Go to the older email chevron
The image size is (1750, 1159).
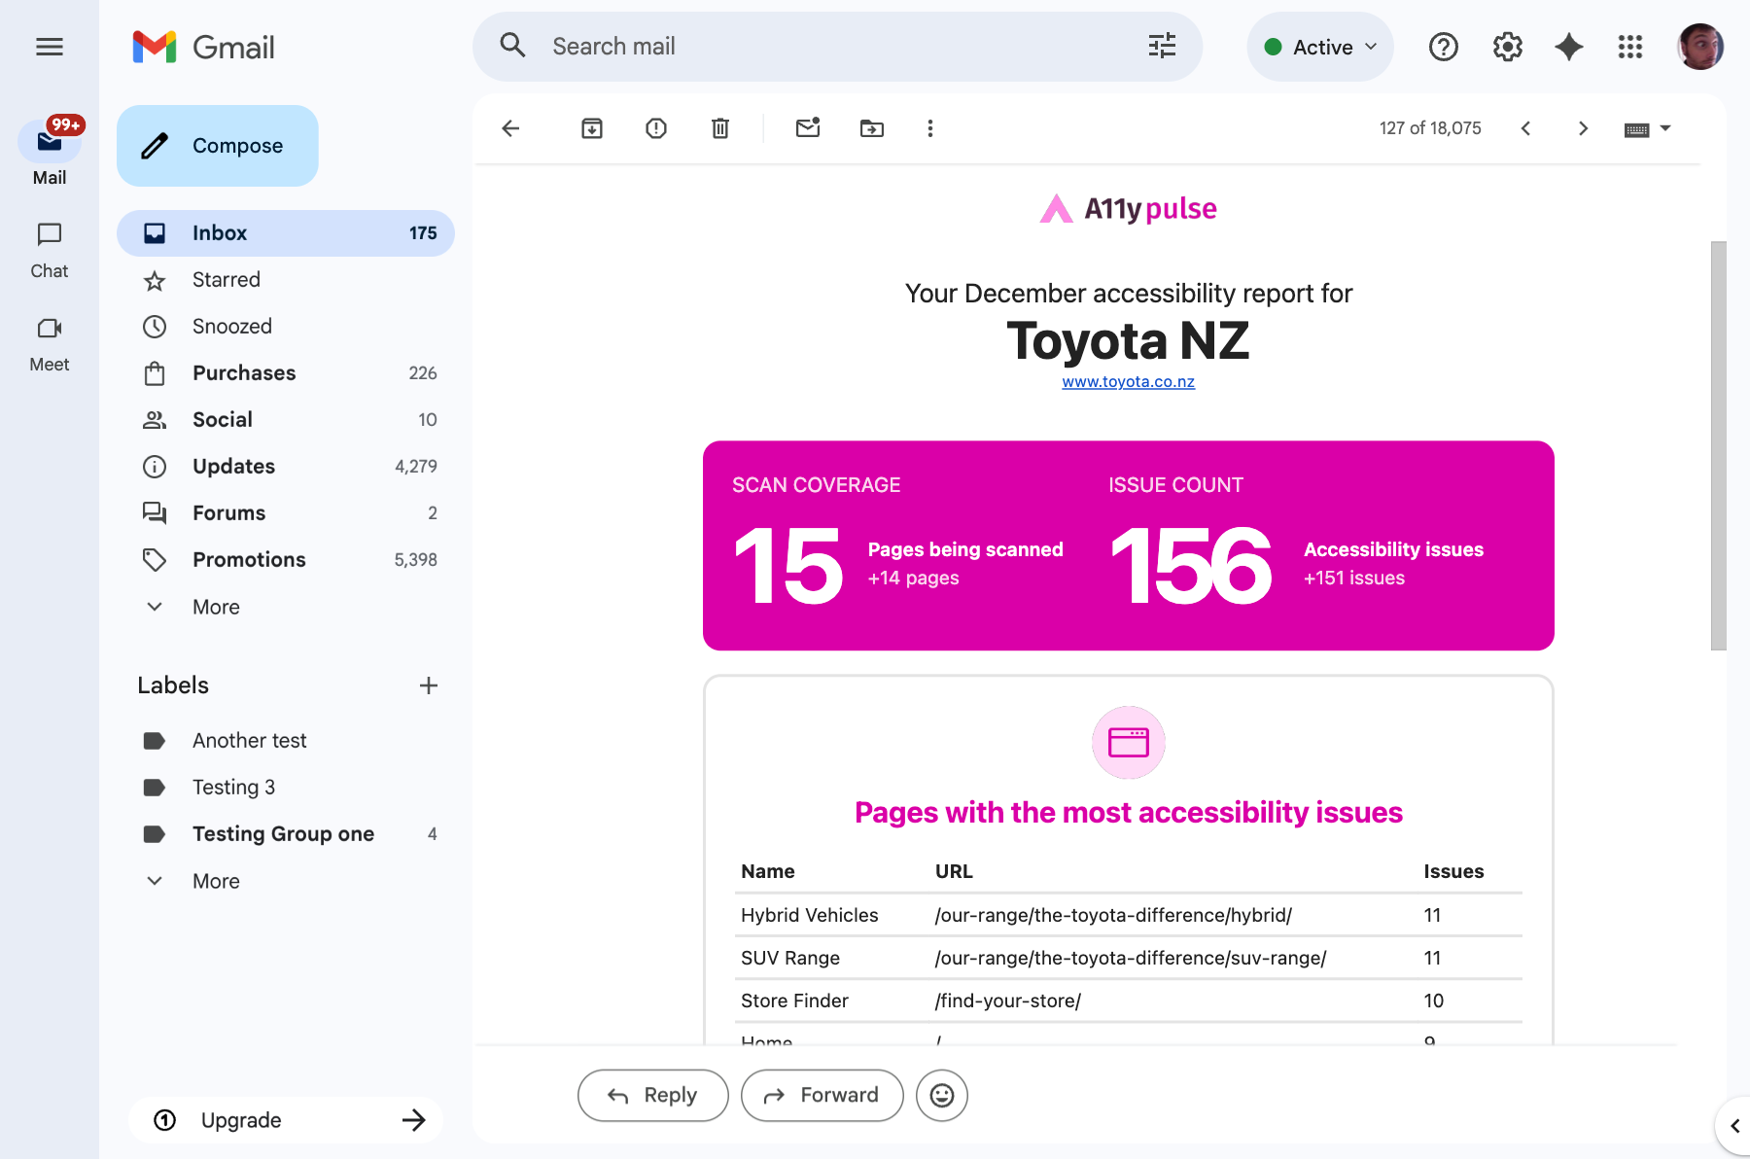pos(1583,128)
